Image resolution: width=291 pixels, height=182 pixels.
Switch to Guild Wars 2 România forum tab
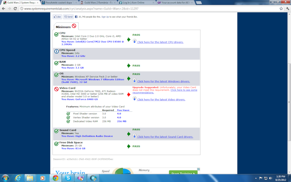pyautogui.click(x=98, y=3)
